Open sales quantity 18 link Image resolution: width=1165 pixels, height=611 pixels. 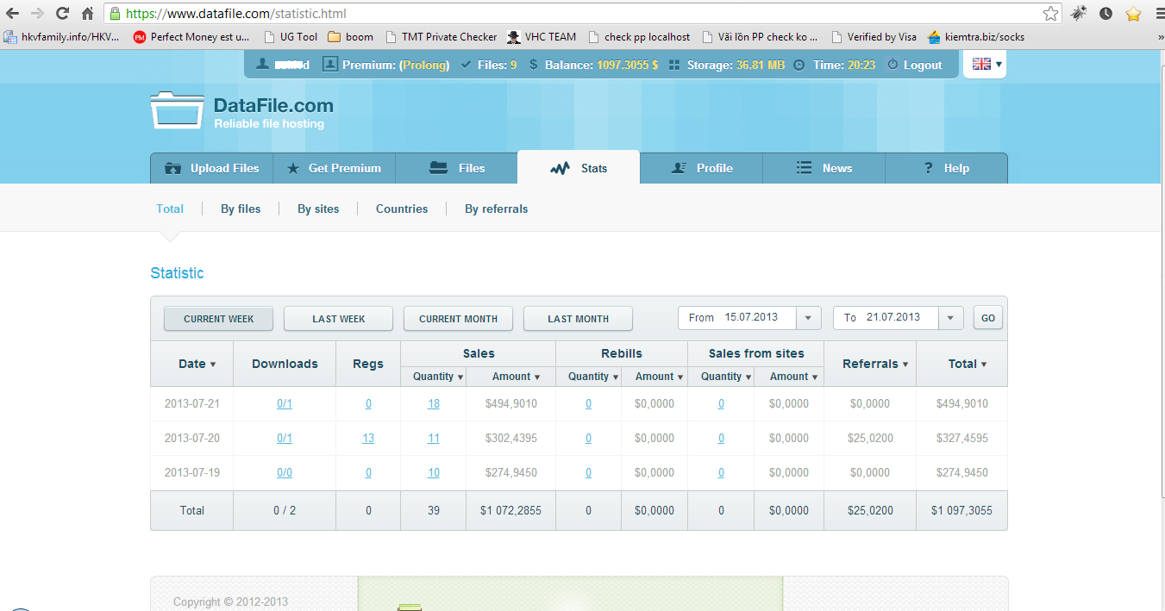[434, 403]
